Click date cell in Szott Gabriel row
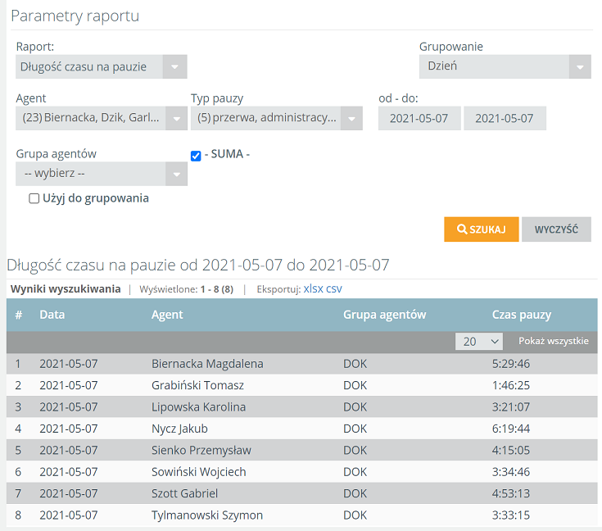 (x=69, y=493)
